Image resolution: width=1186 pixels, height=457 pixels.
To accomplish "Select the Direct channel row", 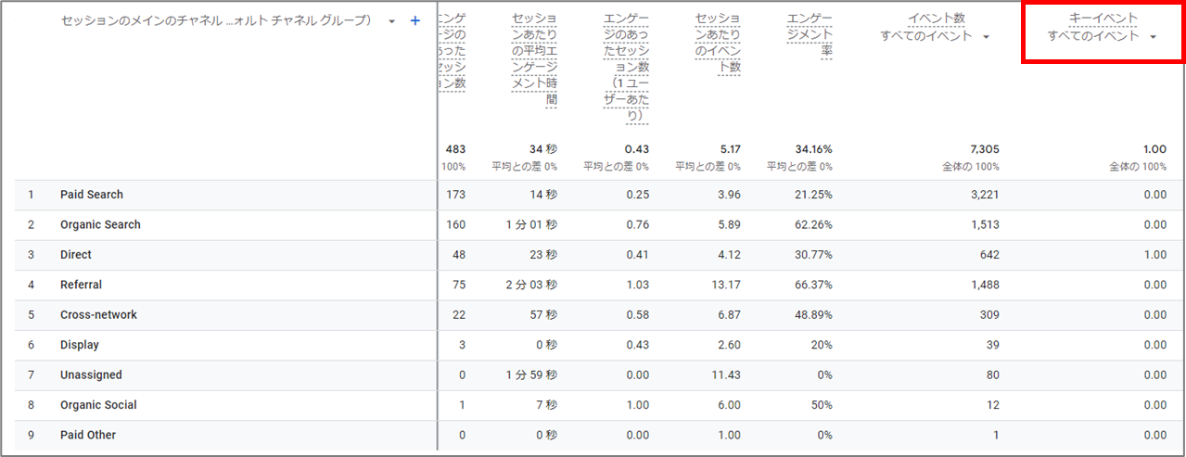I will pos(75,255).
